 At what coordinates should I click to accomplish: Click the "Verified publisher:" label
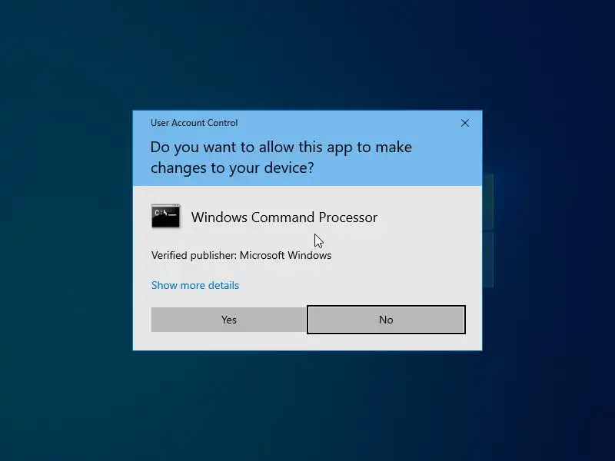click(x=194, y=255)
